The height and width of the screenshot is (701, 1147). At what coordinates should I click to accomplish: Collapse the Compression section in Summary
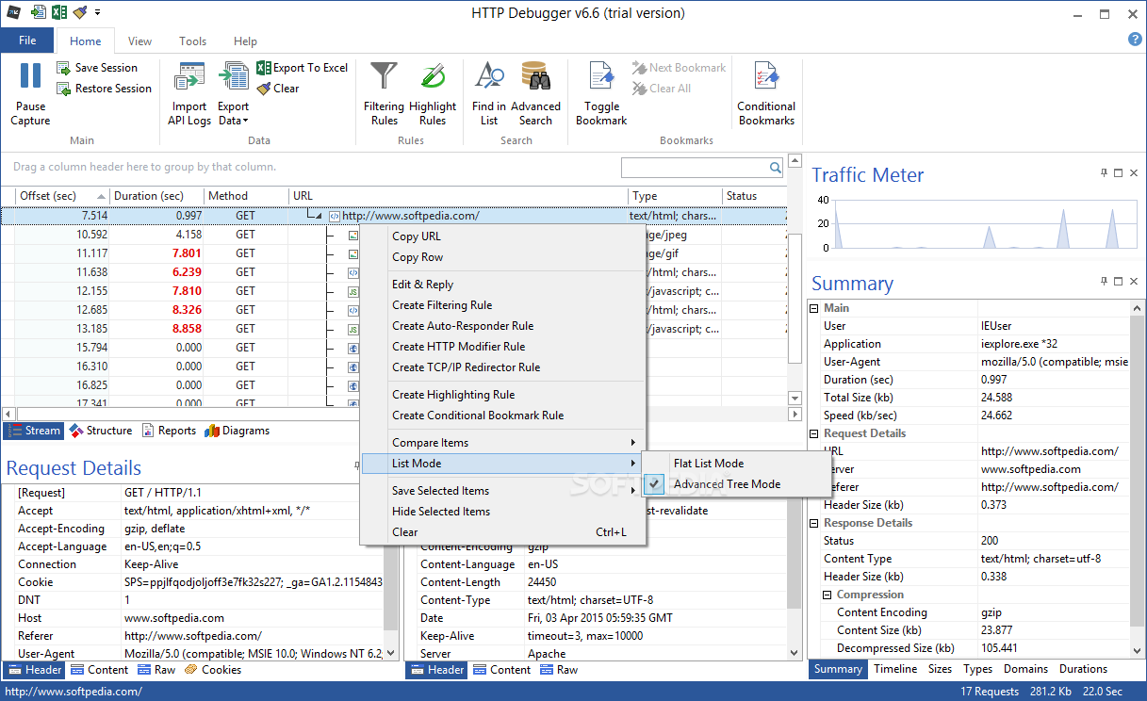click(827, 595)
